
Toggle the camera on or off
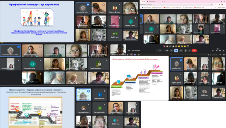167,51
